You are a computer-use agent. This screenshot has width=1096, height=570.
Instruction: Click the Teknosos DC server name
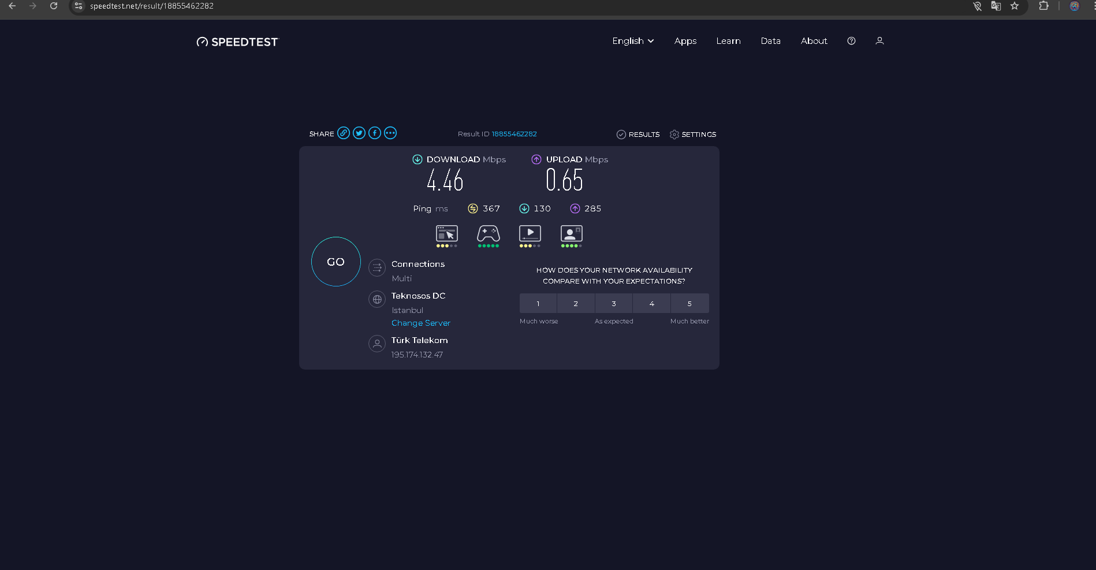(419, 296)
